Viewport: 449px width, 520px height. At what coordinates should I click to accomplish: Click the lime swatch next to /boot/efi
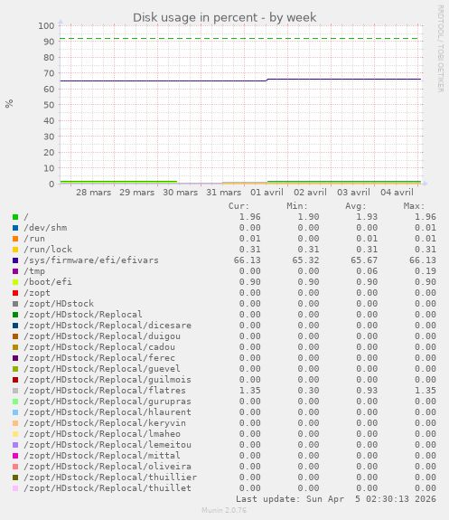(15, 282)
